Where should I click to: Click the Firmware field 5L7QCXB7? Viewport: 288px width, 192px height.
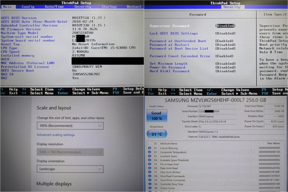tap(217, 106)
